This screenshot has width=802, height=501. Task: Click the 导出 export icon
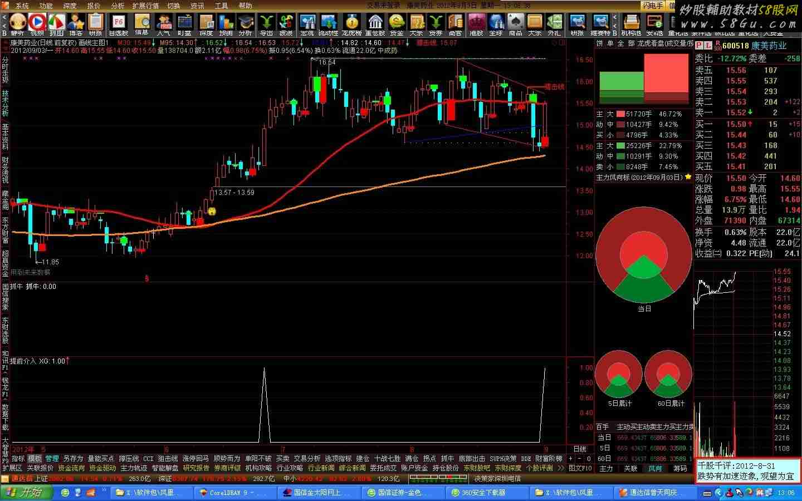pyautogui.click(x=267, y=23)
